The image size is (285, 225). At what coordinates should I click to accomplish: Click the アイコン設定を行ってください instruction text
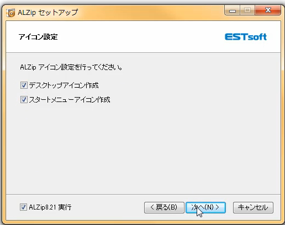pos(71,67)
